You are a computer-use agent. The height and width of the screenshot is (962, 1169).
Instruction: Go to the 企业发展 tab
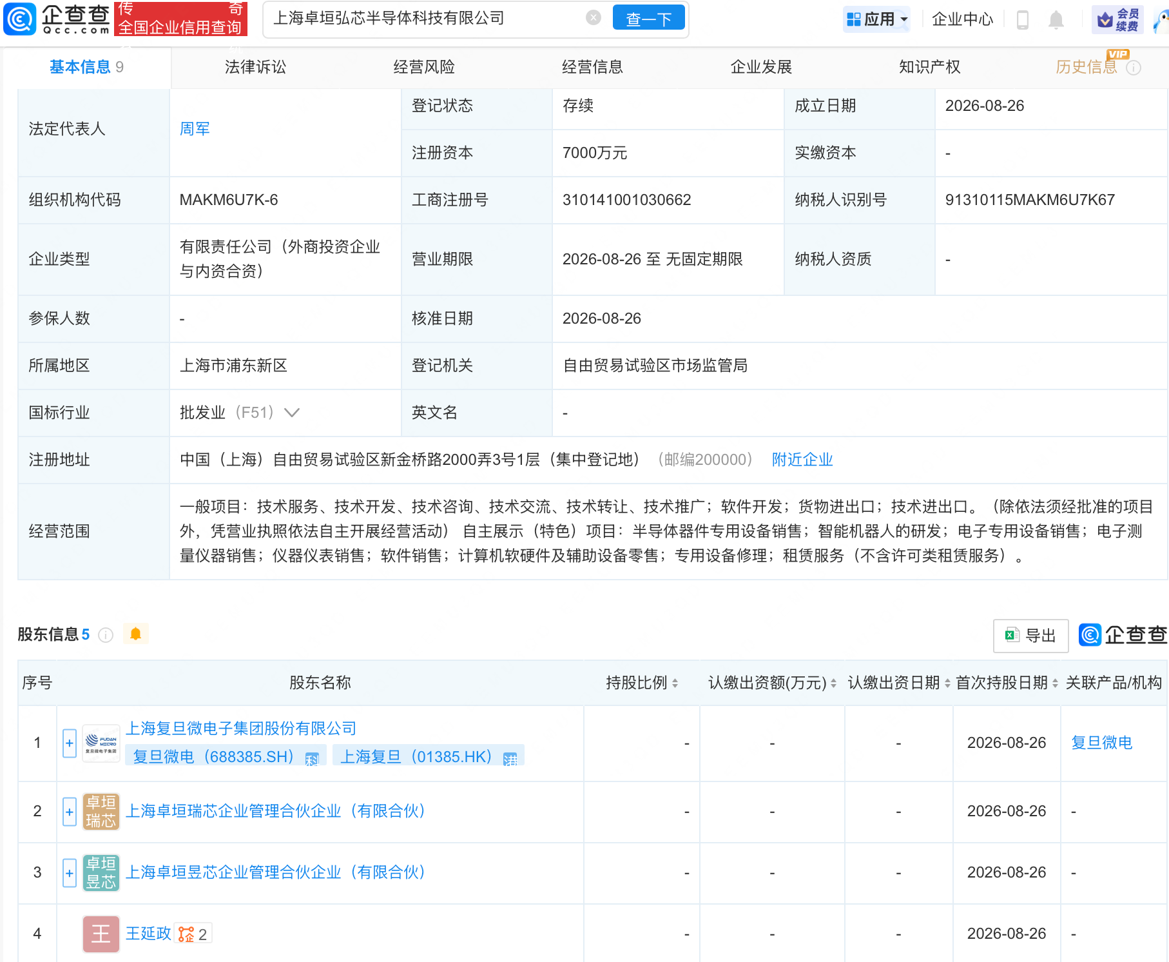click(x=761, y=67)
